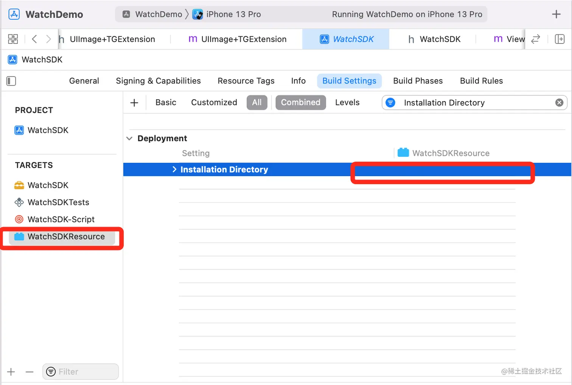Viewport: 572px width, 385px height.
Task: Click the target list Filter field
Action: tap(81, 372)
